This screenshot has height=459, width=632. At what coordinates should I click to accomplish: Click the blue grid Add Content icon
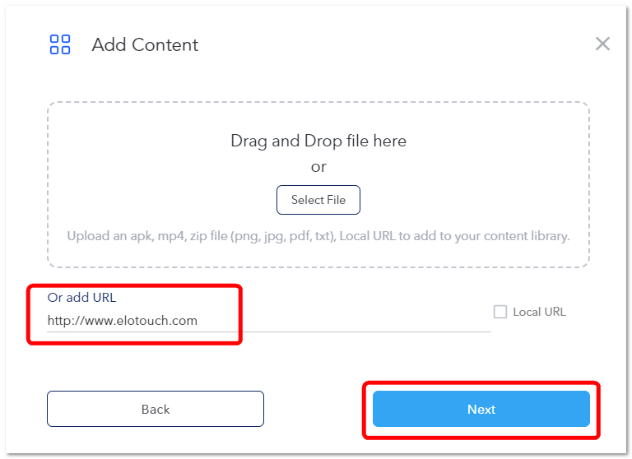[x=59, y=44]
